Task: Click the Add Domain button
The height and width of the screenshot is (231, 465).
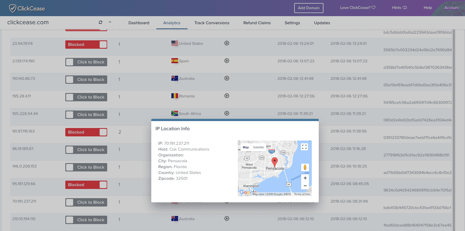Action: click(309, 8)
